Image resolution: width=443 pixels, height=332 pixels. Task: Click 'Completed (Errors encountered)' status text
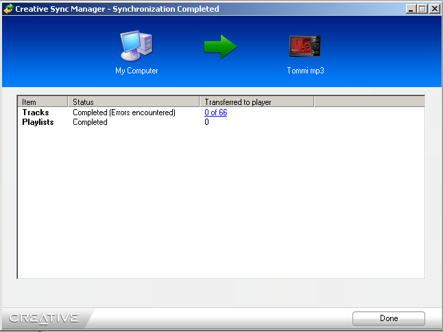coord(124,112)
